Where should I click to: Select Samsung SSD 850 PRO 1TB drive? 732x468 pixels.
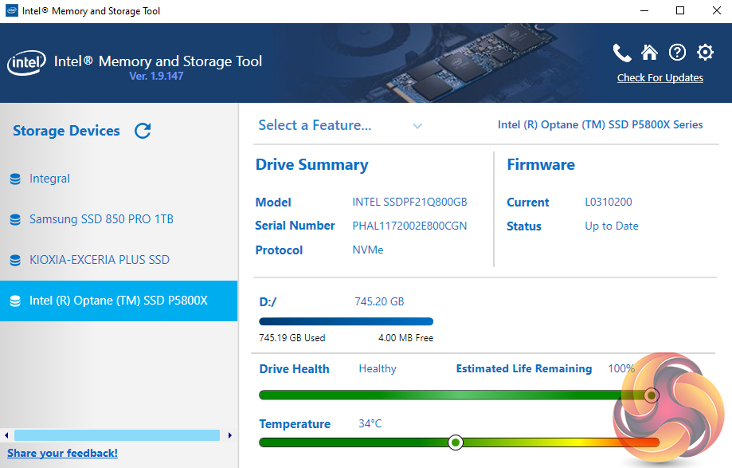click(101, 219)
